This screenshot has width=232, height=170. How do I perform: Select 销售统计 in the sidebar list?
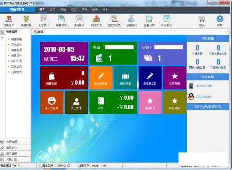(16, 55)
